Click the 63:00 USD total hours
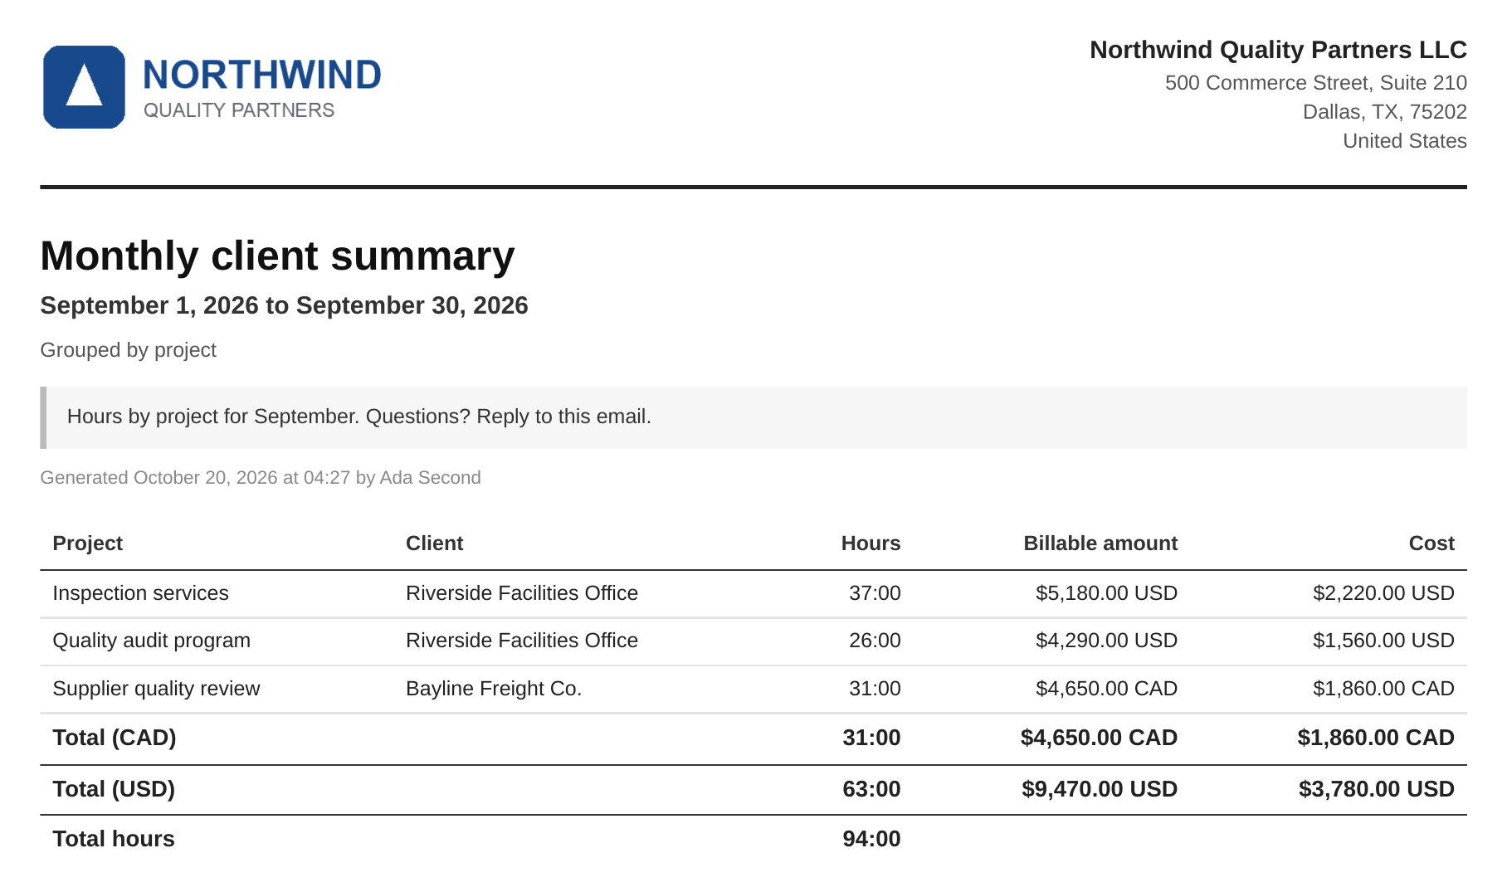 click(x=871, y=789)
